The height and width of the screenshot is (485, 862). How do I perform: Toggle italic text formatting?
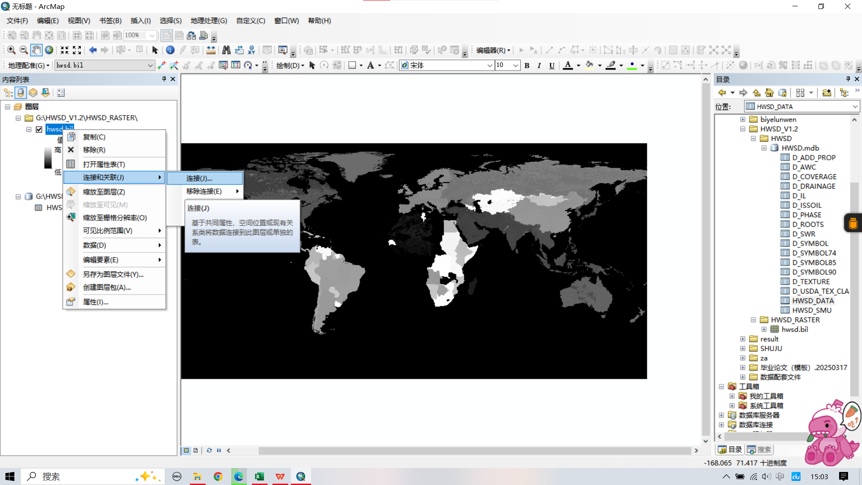point(539,66)
